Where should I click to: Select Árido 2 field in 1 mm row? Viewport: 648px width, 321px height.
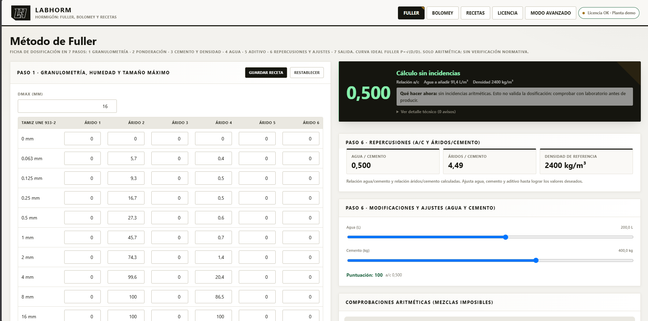[126, 238]
